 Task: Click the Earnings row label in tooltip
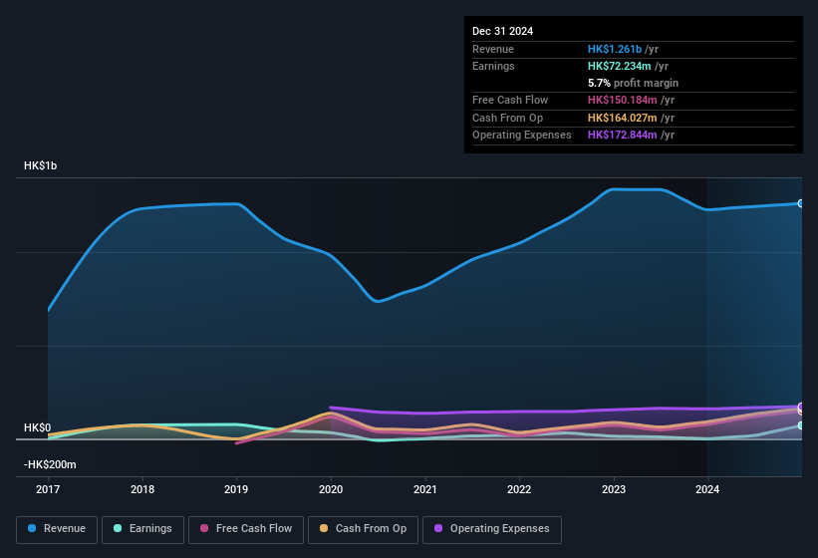(493, 66)
